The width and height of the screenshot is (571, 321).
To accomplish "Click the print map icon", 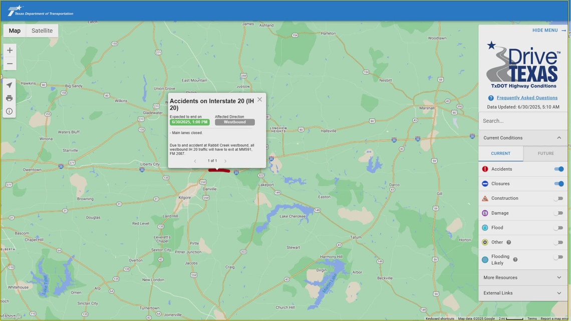I will click(x=9, y=98).
